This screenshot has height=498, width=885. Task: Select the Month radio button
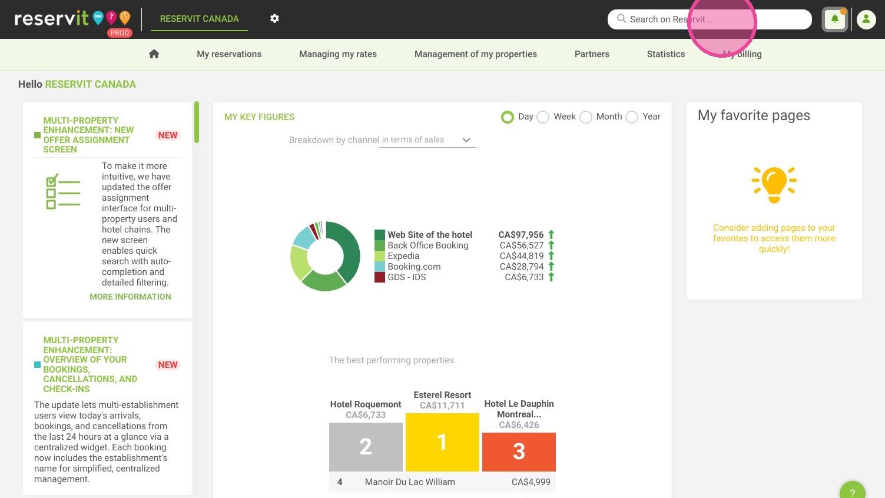coord(586,117)
